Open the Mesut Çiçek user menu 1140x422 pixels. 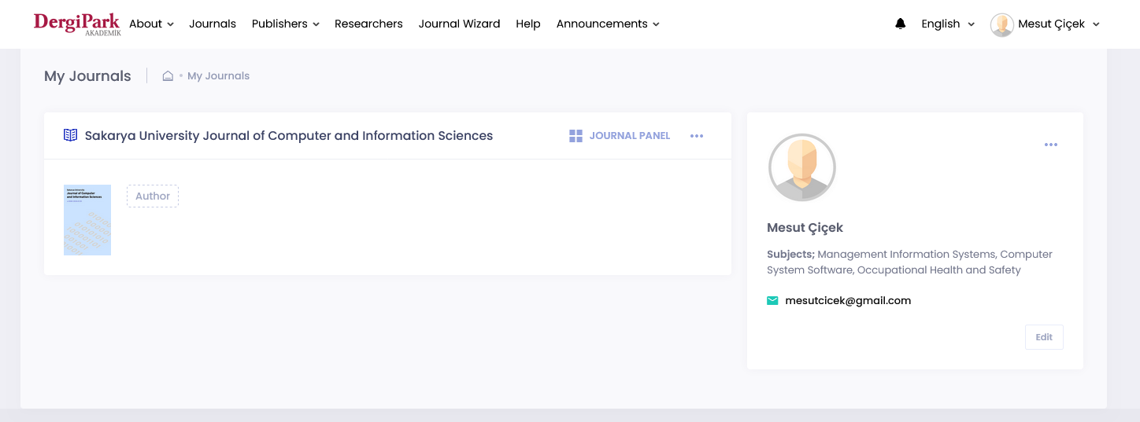(x=1045, y=24)
